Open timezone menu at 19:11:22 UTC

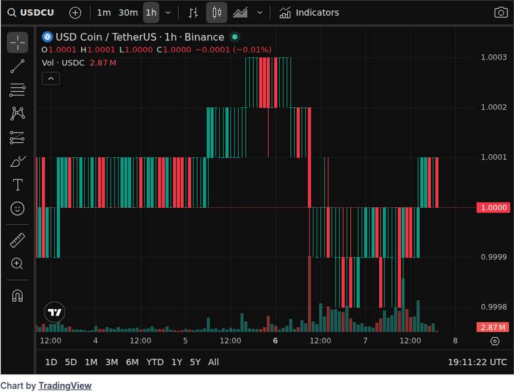[477, 362]
